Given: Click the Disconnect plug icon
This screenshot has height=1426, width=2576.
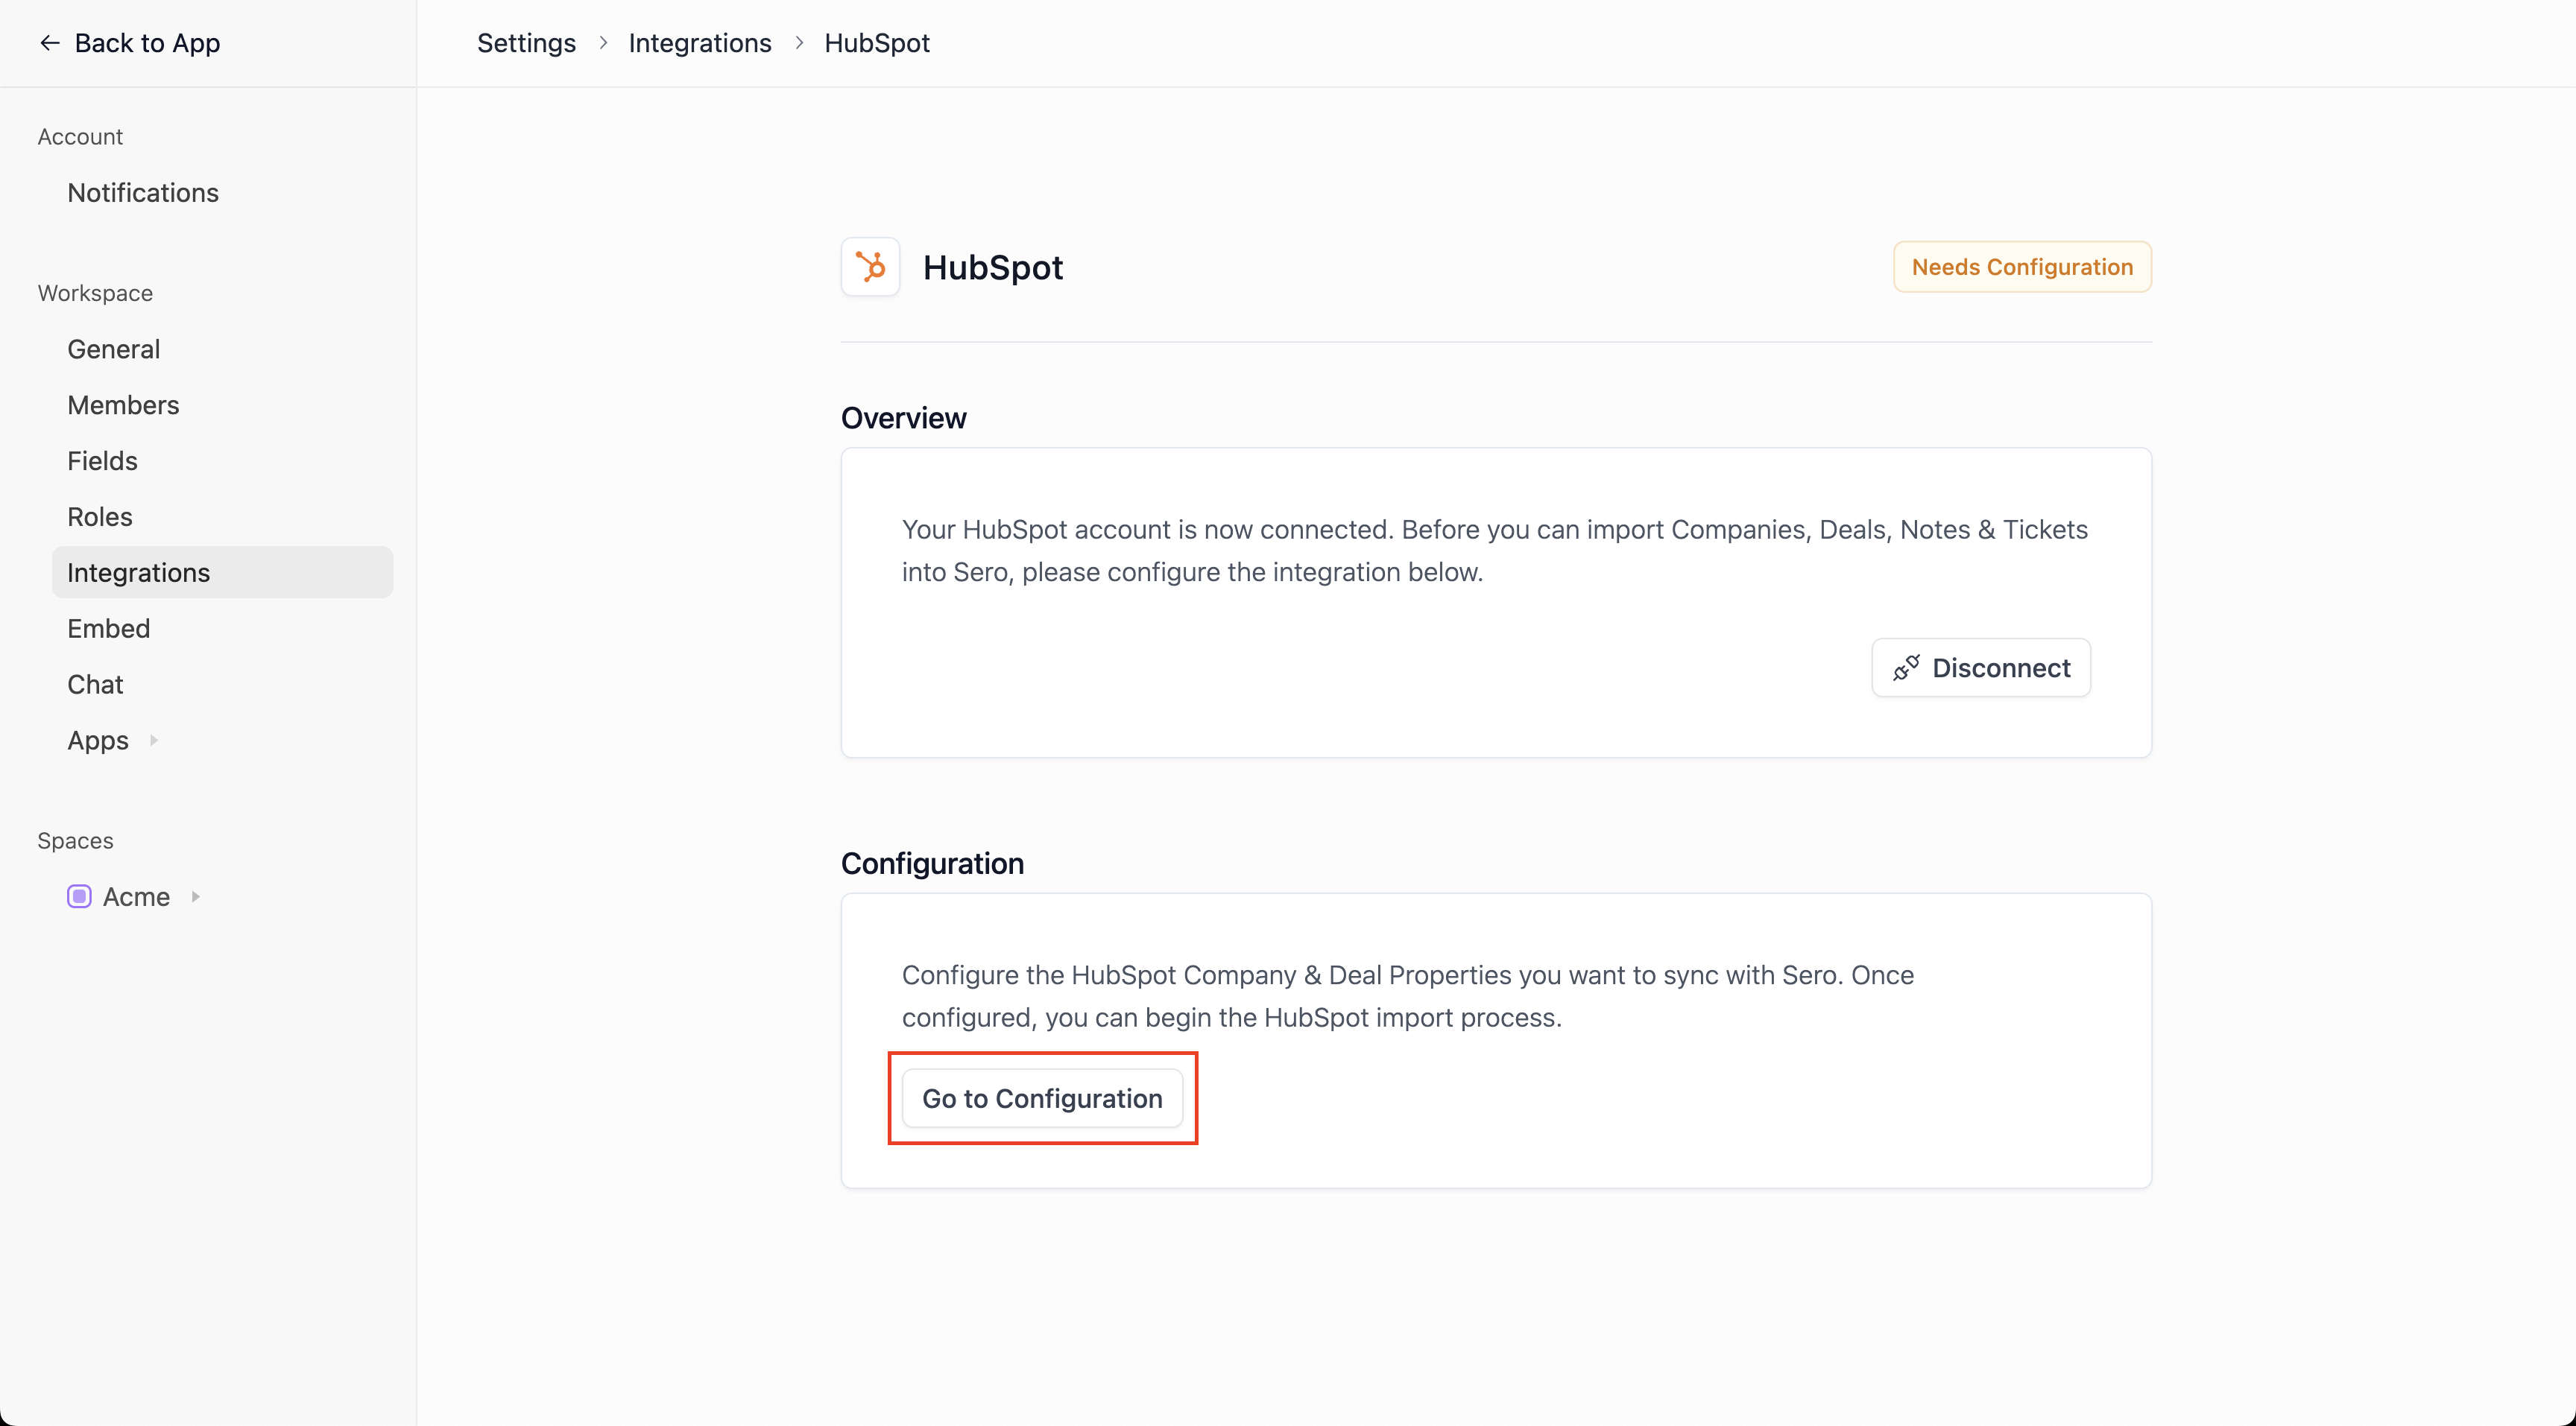Looking at the screenshot, I should [x=1906, y=668].
